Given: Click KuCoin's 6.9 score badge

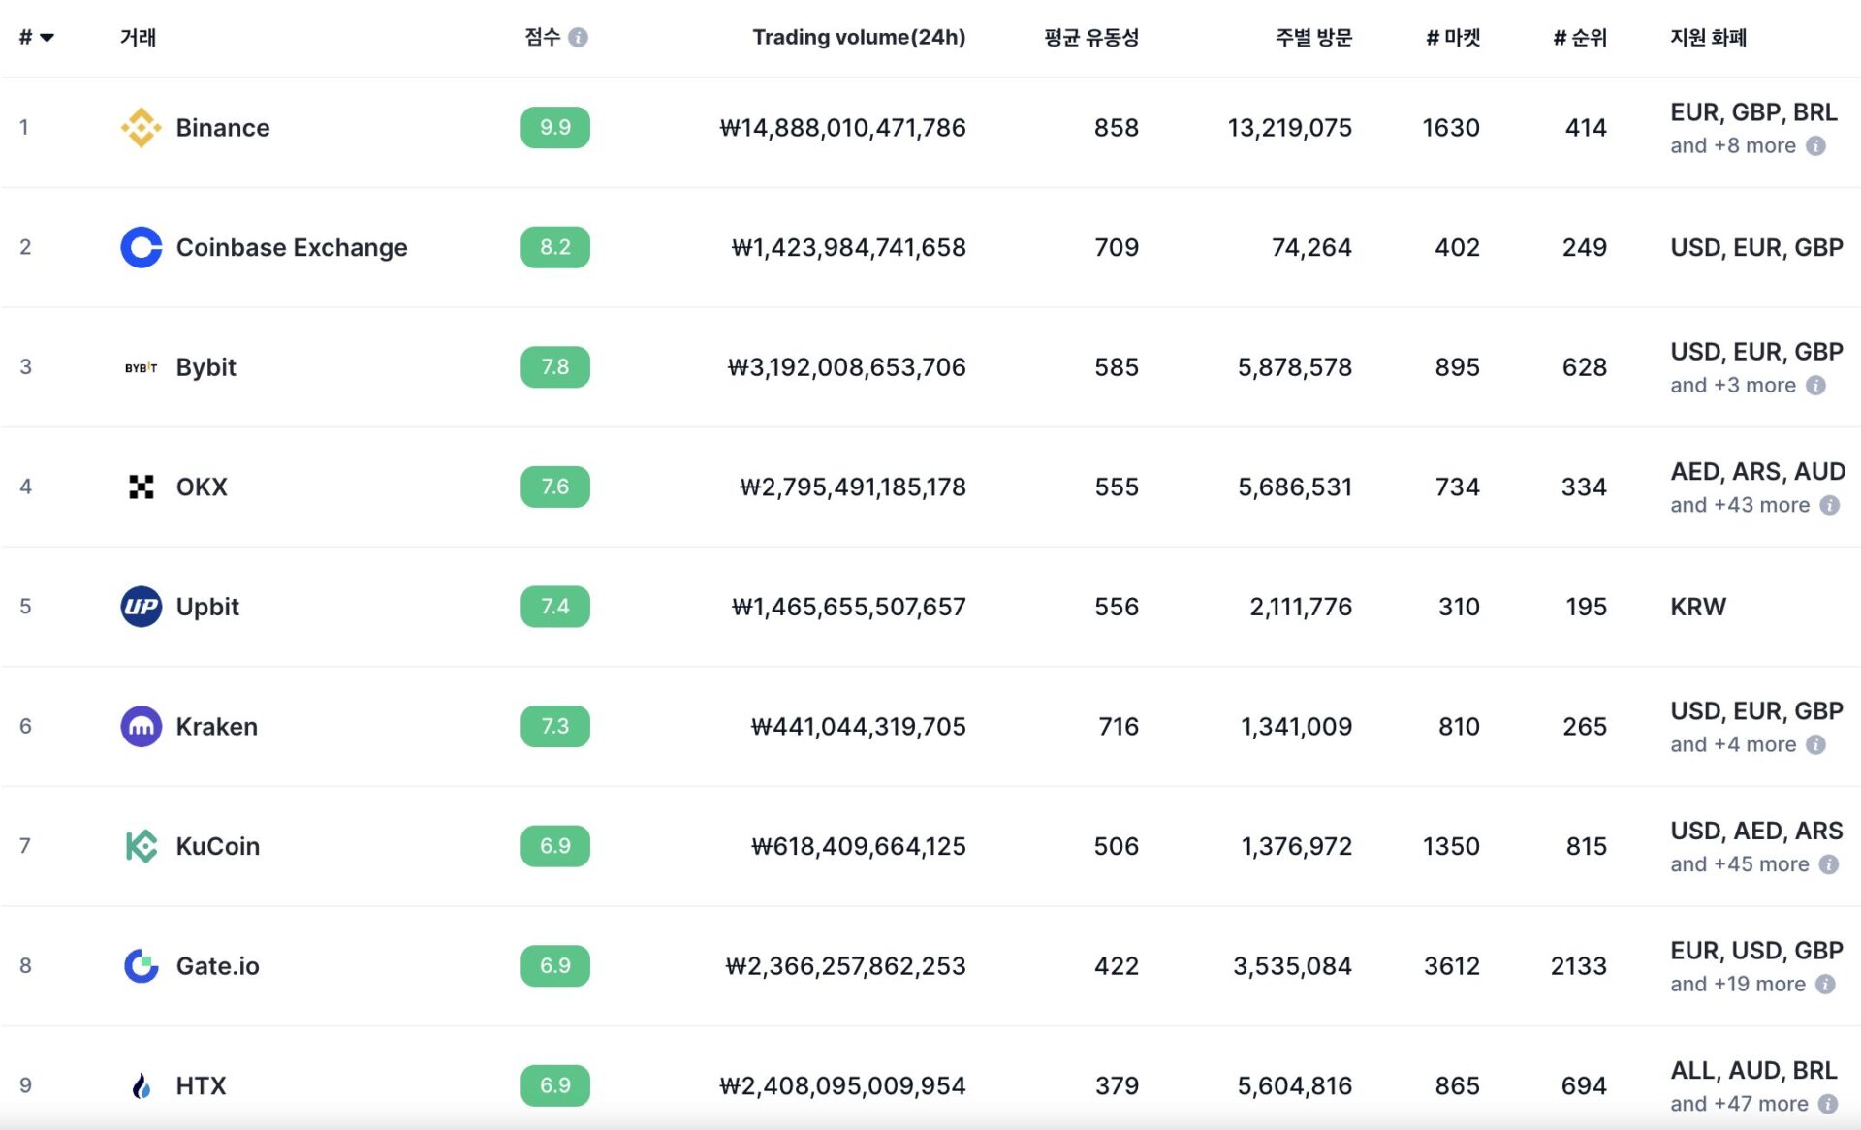Looking at the screenshot, I should (555, 845).
